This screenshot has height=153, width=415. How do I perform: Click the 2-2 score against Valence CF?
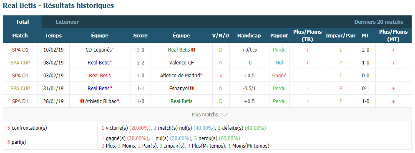click(x=140, y=63)
